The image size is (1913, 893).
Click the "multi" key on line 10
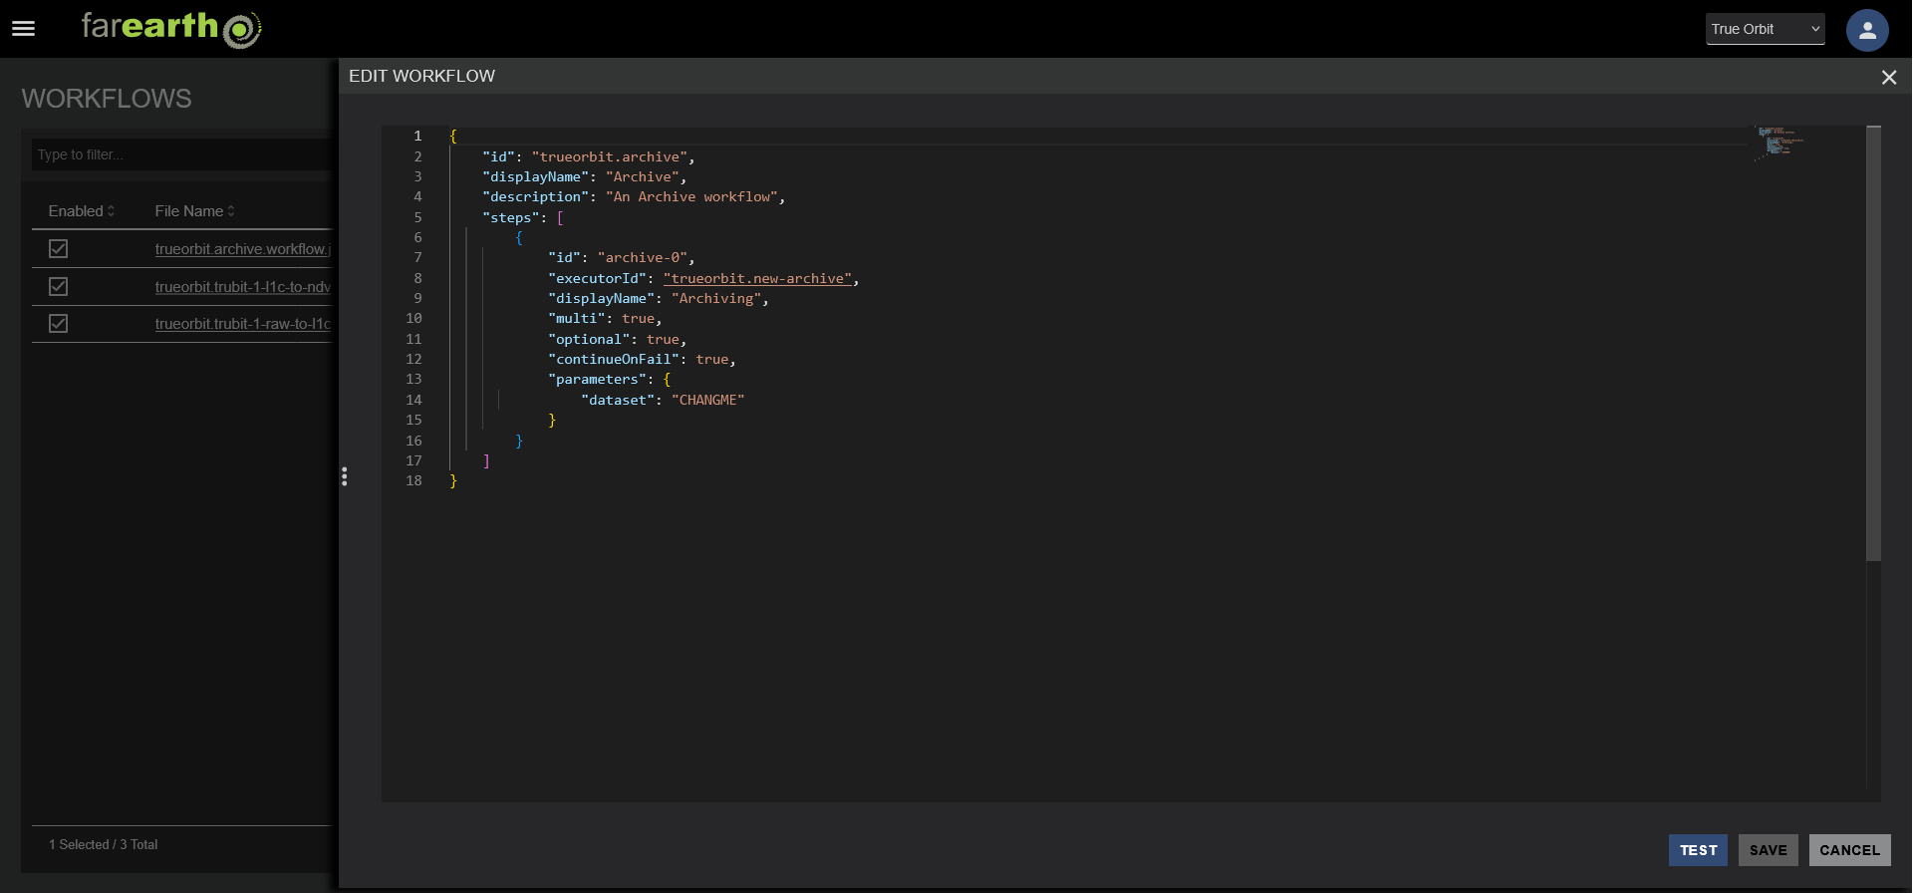coord(577,318)
